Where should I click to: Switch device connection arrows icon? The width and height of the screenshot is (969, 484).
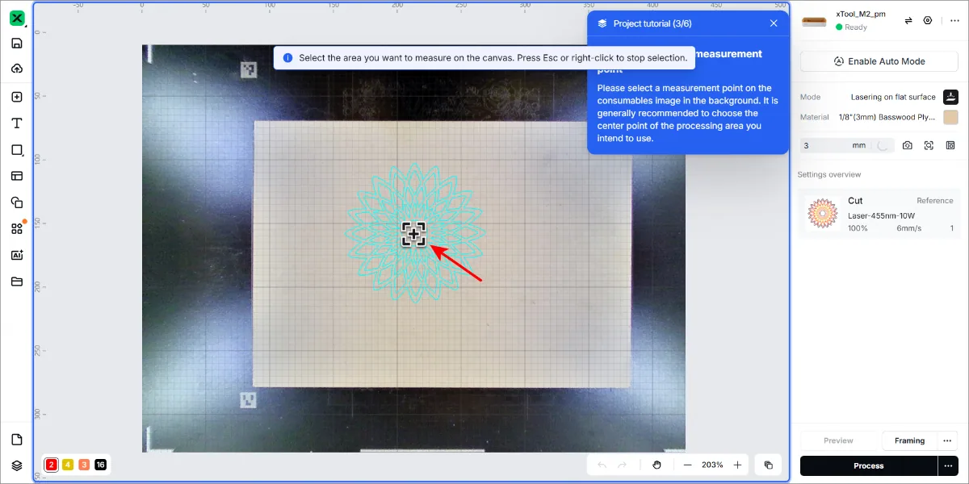click(x=908, y=21)
